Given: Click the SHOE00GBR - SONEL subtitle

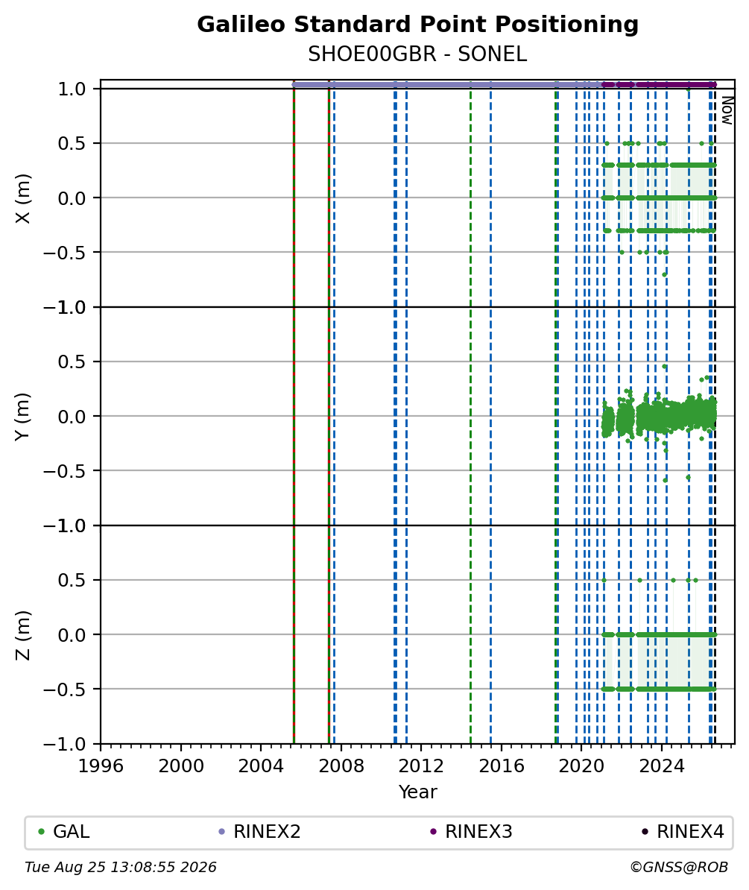Looking at the screenshot, I should point(417,54).
